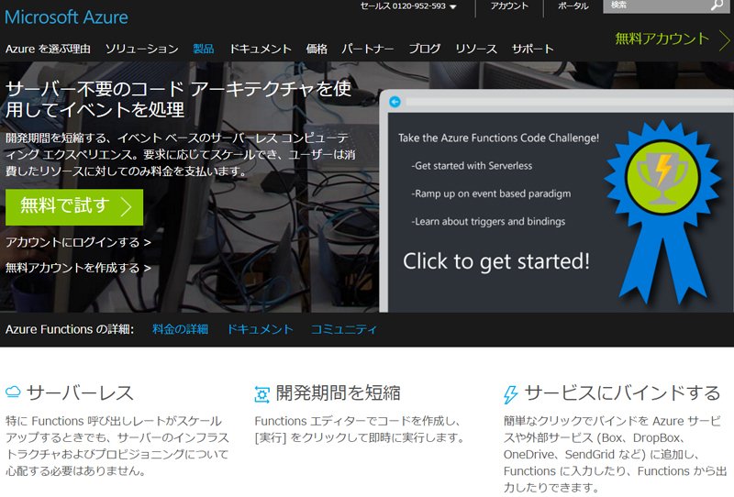Image resolution: width=734 pixels, height=497 pixels.
Task: Click the blue ribbon trophy badge
Action: (662, 211)
